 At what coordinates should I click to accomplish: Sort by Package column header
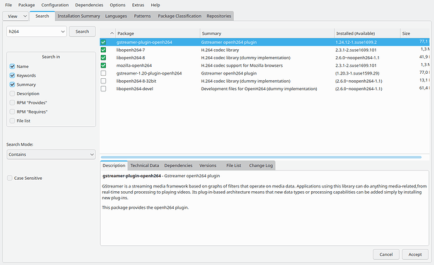coord(157,33)
